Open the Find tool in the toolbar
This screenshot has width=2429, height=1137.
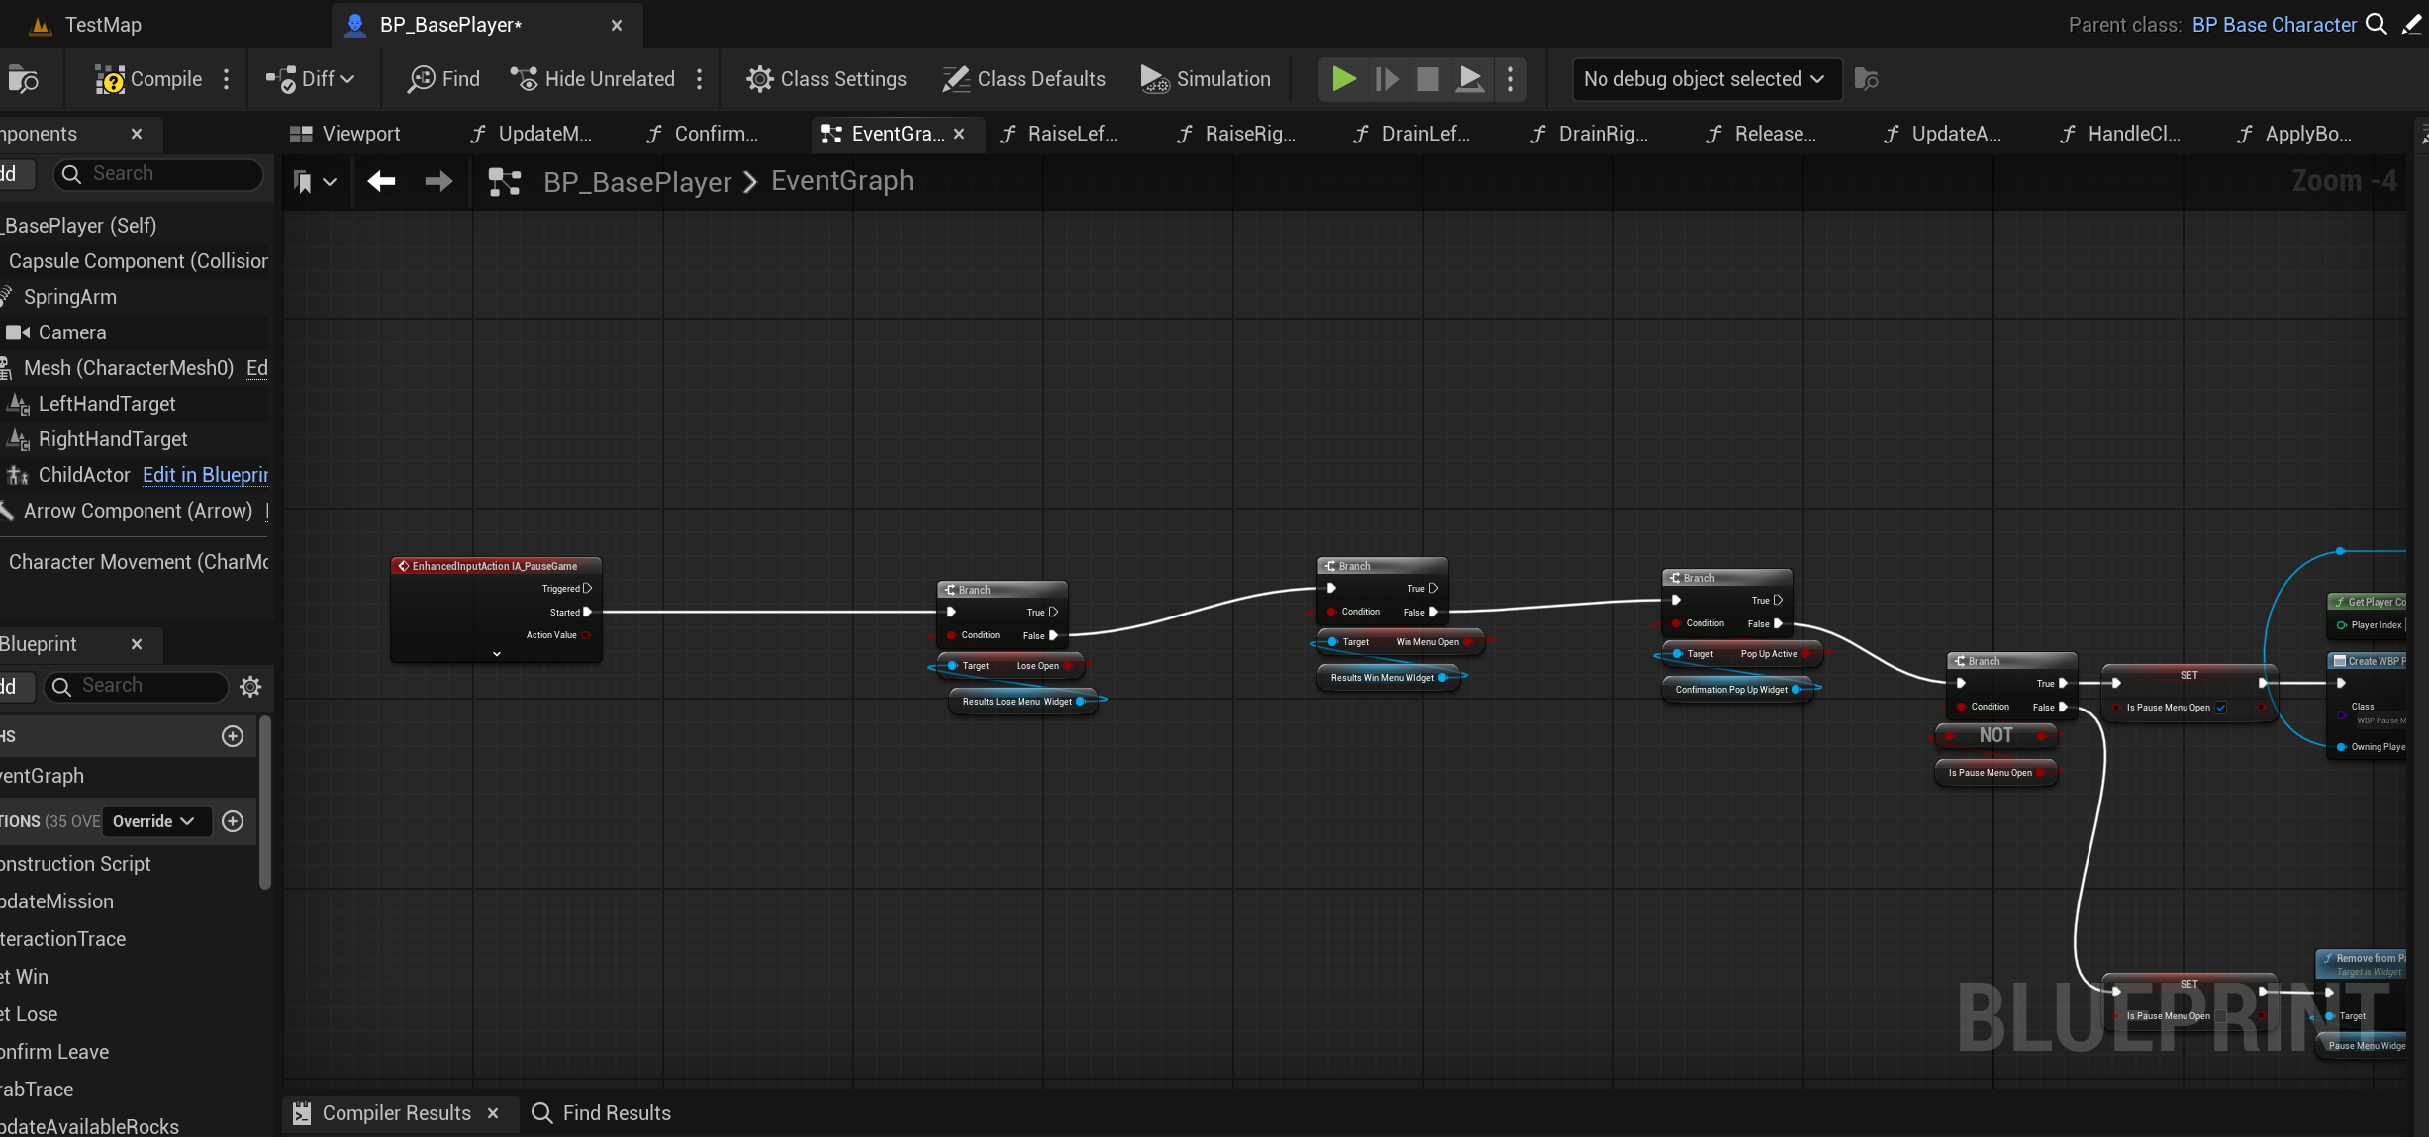click(x=443, y=79)
